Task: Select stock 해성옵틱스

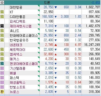Action: tap(18, 82)
